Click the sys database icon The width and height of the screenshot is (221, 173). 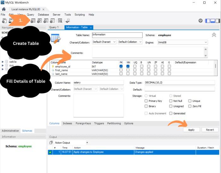(7, 65)
